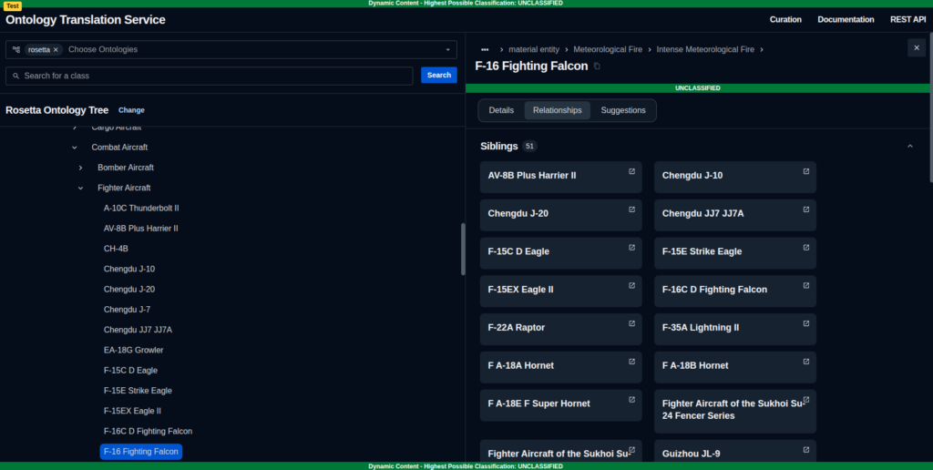Select Fighter Aircraft label in tree
Viewport: 933px width, 470px height.
click(x=124, y=188)
